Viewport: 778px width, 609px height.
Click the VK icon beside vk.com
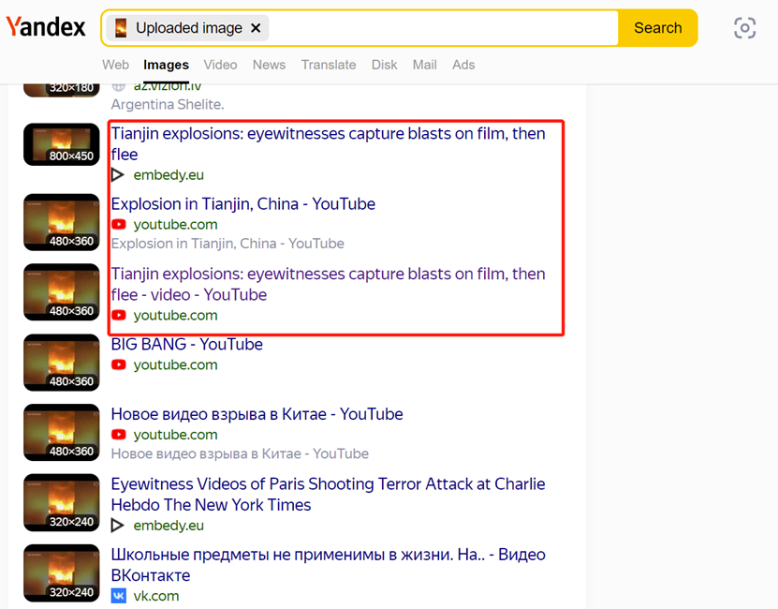(x=119, y=596)
